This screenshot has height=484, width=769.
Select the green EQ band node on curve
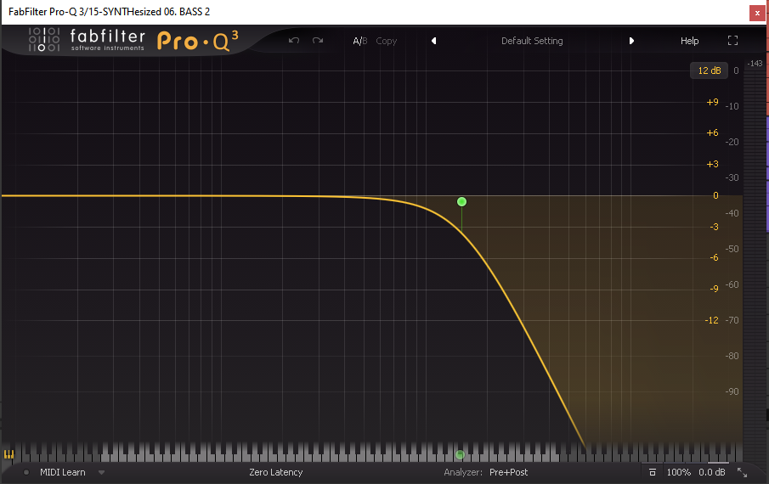coord(461,201)
